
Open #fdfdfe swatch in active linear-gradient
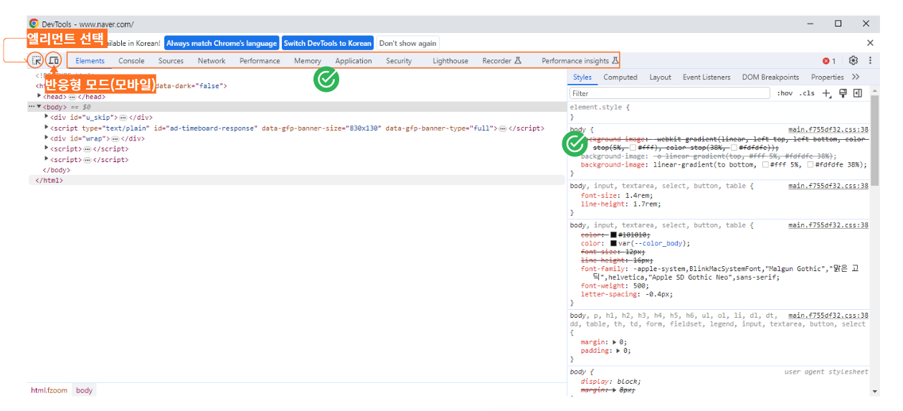coord(810,165)
